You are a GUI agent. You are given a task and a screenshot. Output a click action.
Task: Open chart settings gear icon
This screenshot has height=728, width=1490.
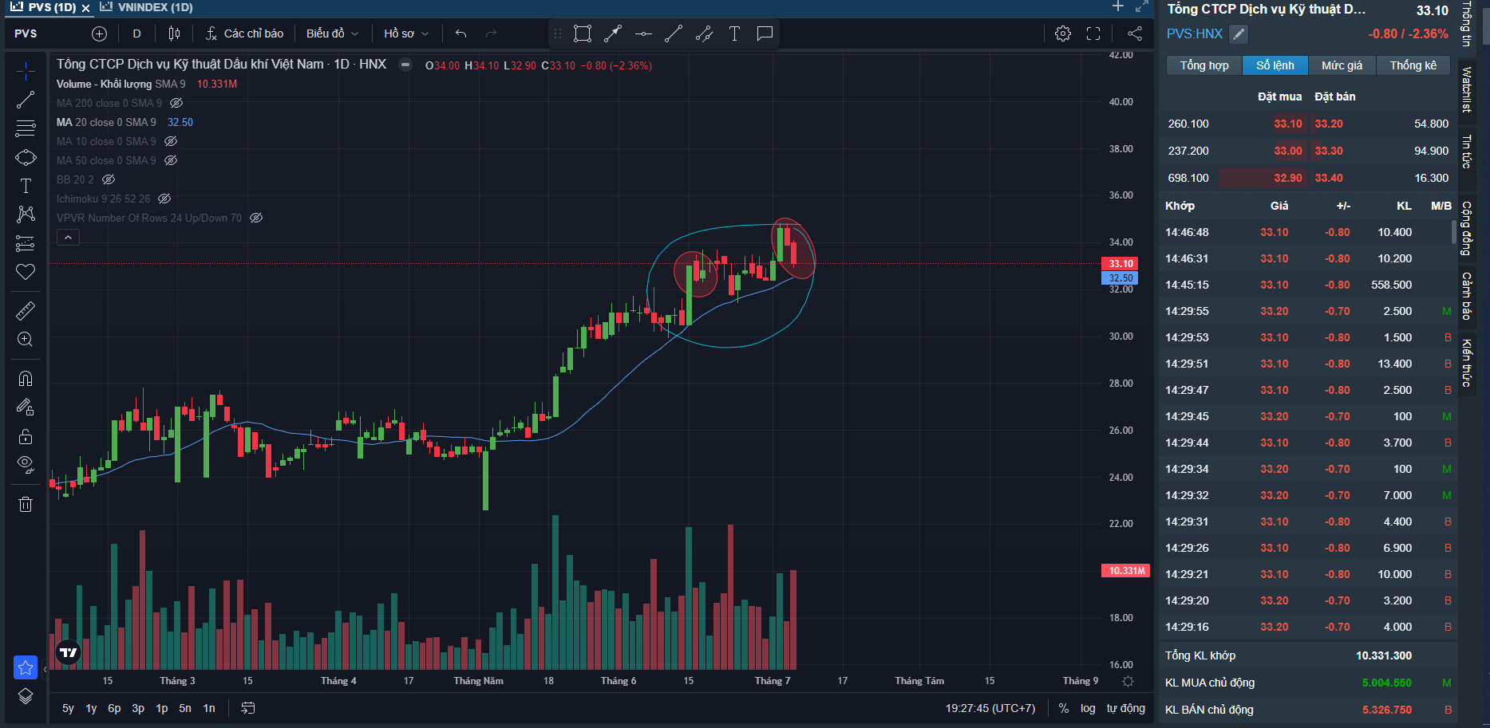tap(1063, 33)
